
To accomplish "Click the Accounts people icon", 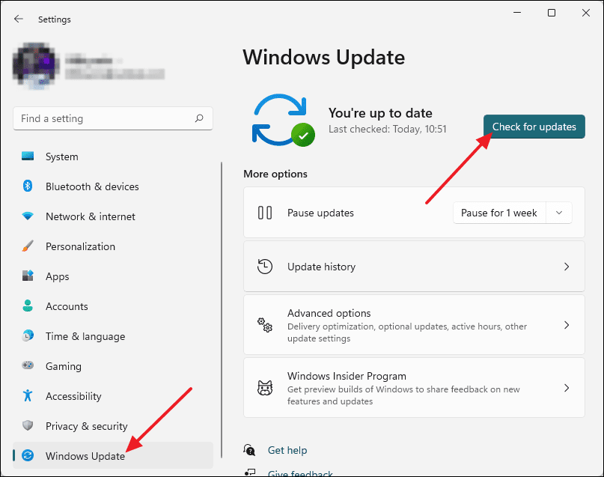I will 28,306.
